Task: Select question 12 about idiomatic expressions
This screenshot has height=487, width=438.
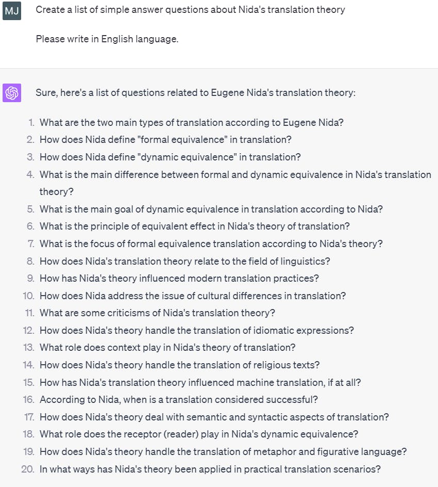Action: [196, 330]
